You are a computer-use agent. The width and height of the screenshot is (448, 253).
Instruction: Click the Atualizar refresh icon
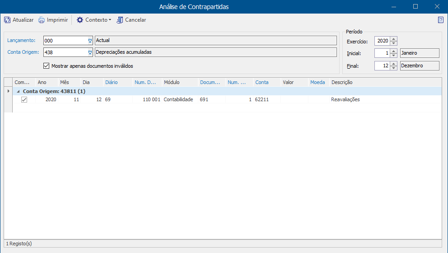point(7,20)
